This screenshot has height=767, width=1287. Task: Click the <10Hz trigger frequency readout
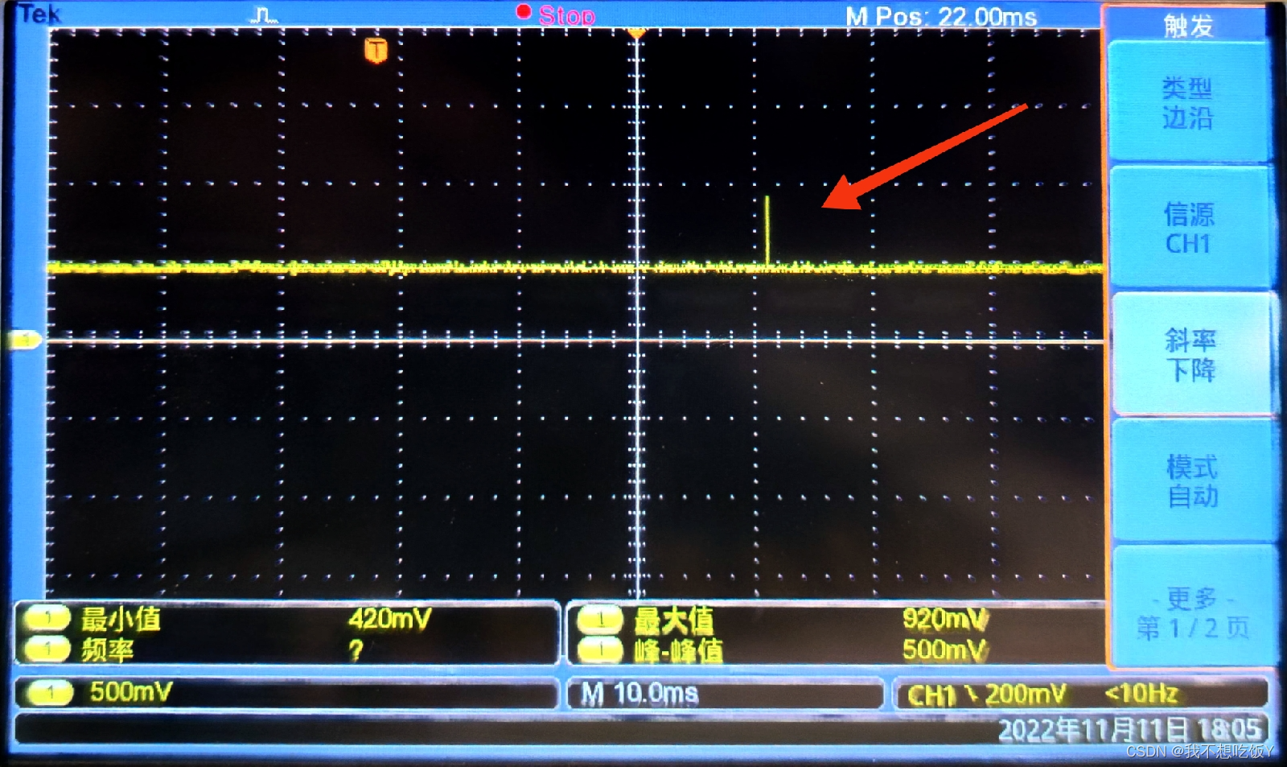pos(1141,693)
